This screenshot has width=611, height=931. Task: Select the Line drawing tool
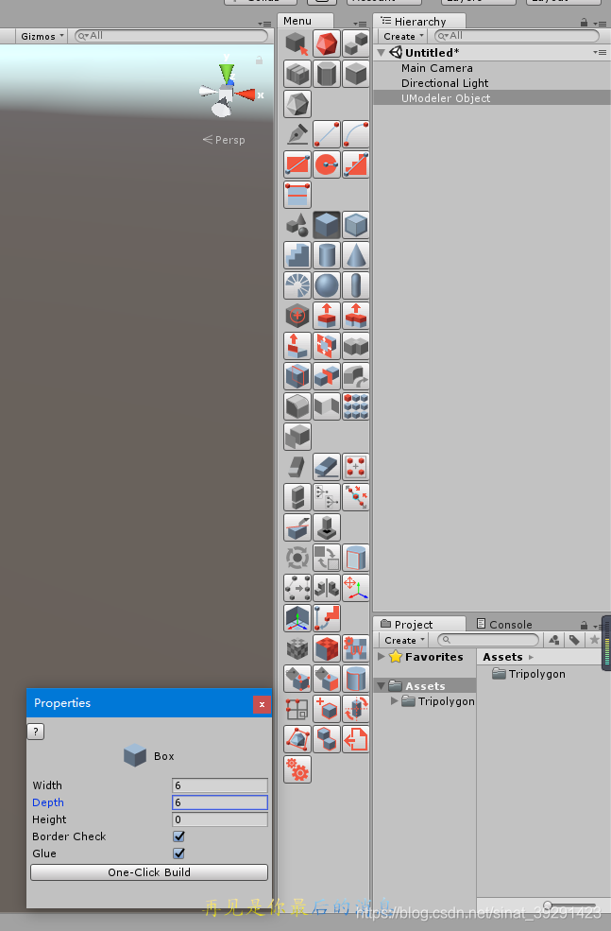pyautogui.click(x=327, y=134)
